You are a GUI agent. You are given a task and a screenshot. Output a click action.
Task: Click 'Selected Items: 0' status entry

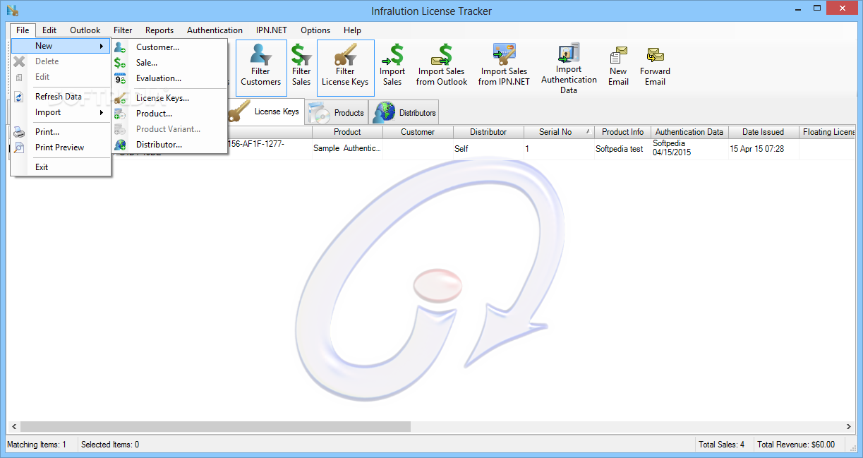110,445
